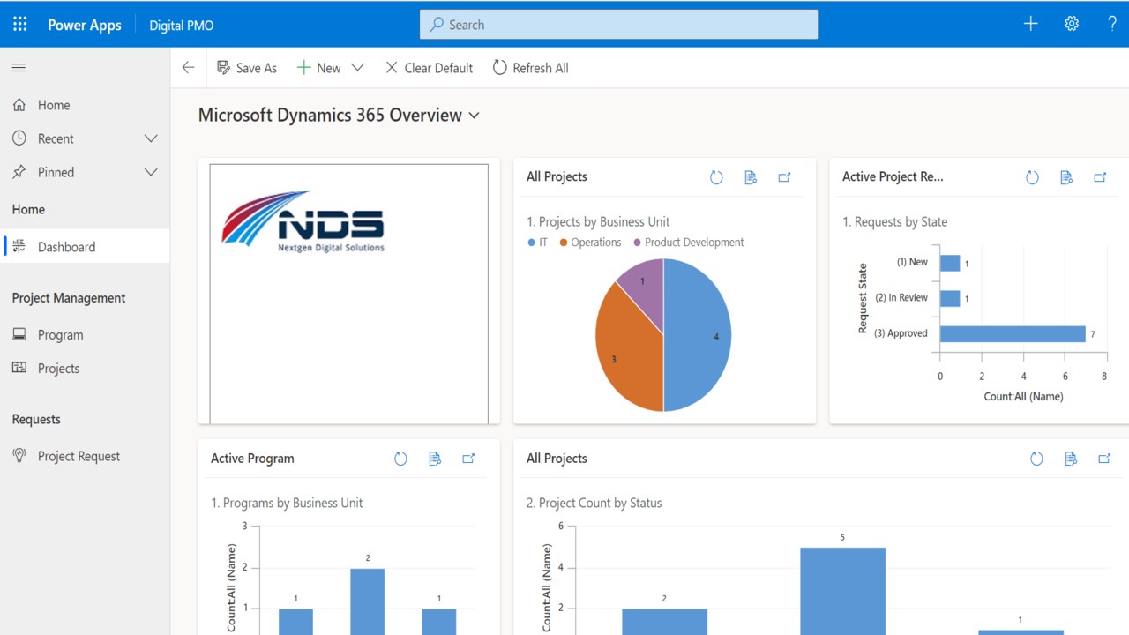Image resolution: width=1129 pixels, height=635 pixels.
Task: Expand the Active Project Requests chart
Action: (x=1100, y=177)
